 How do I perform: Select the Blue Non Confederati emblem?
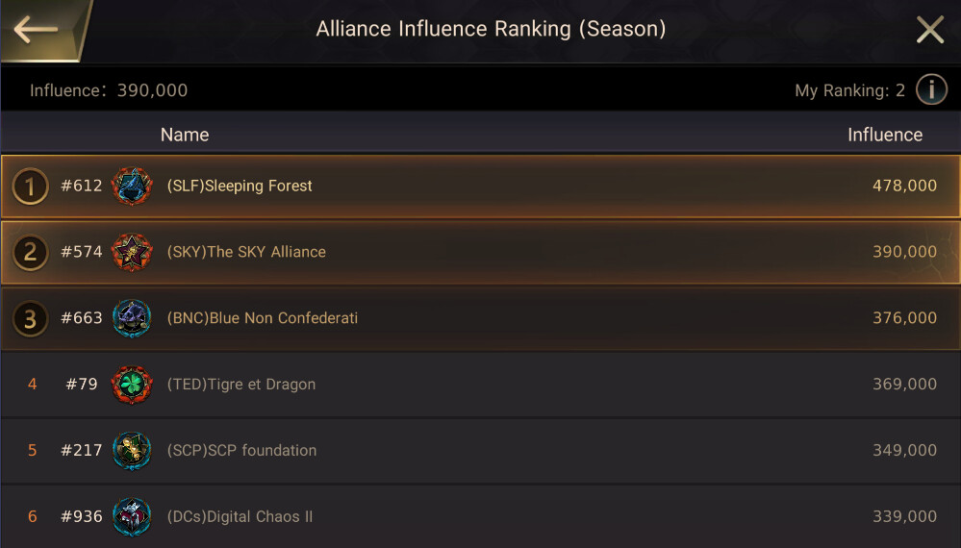(x=132, y=318)
